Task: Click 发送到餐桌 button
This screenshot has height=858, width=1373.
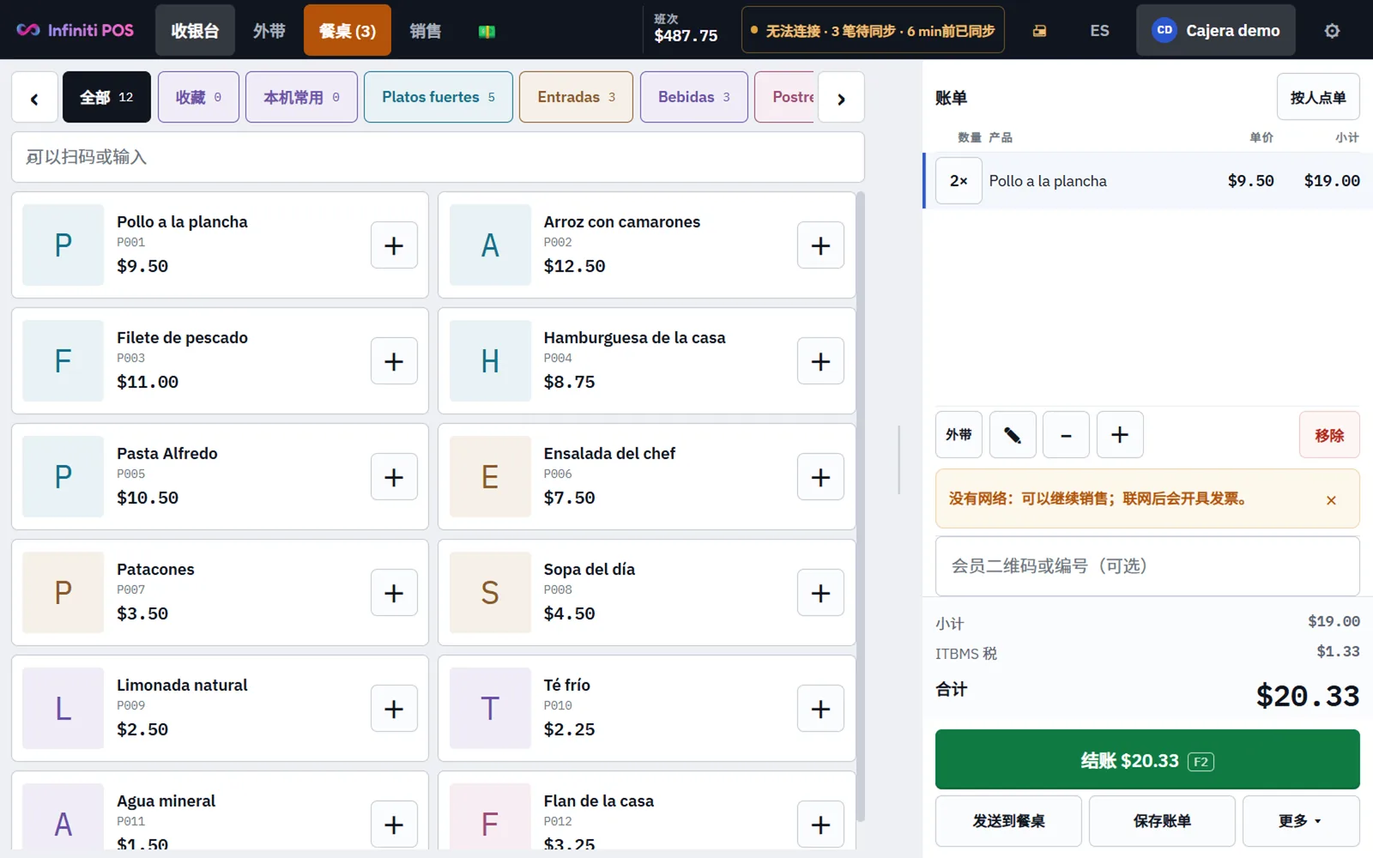Action: (1009, 821)
